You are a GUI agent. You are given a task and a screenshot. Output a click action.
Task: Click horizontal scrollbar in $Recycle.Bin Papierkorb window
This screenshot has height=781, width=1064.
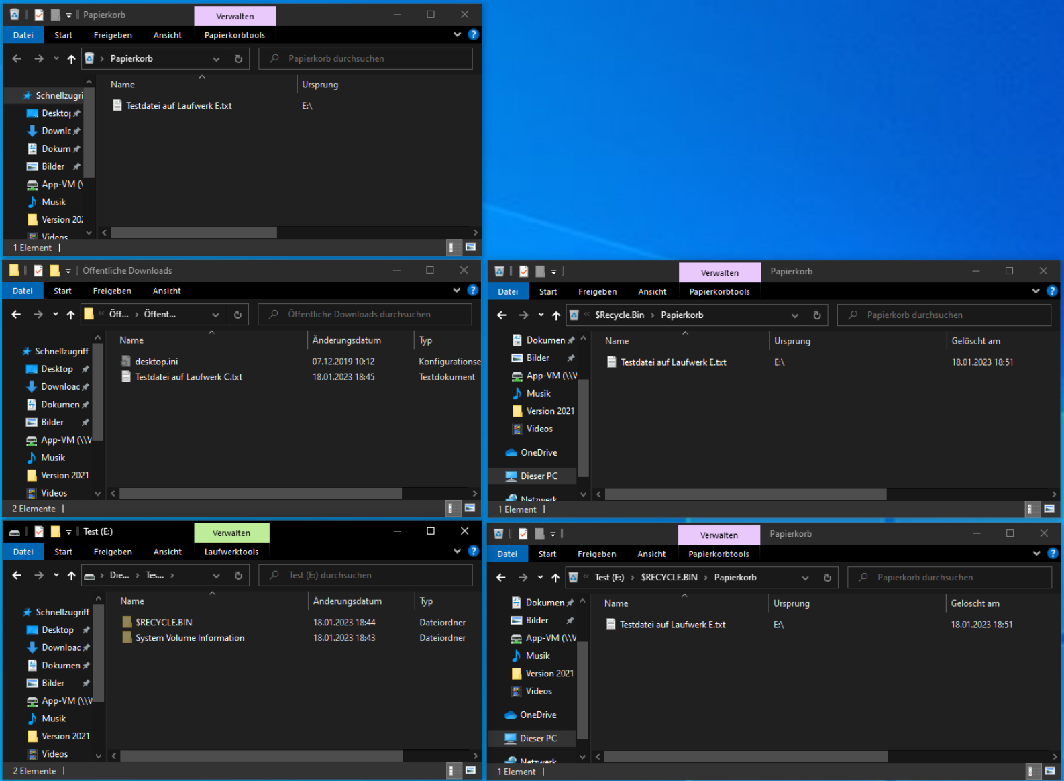745,494
